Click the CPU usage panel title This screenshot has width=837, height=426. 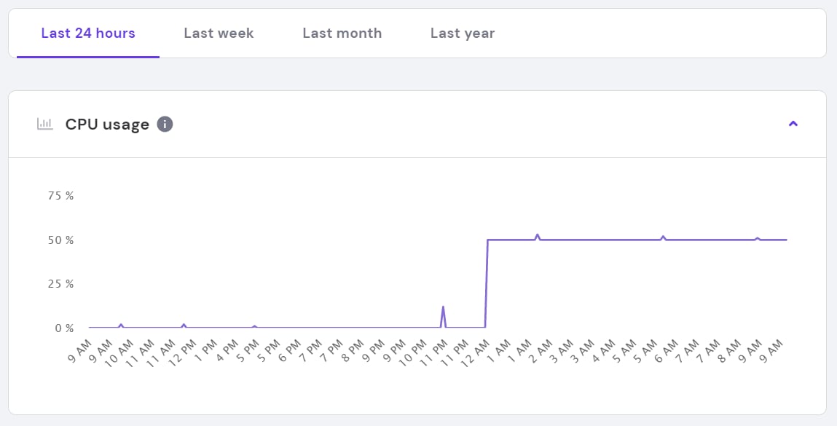point(107,124)
